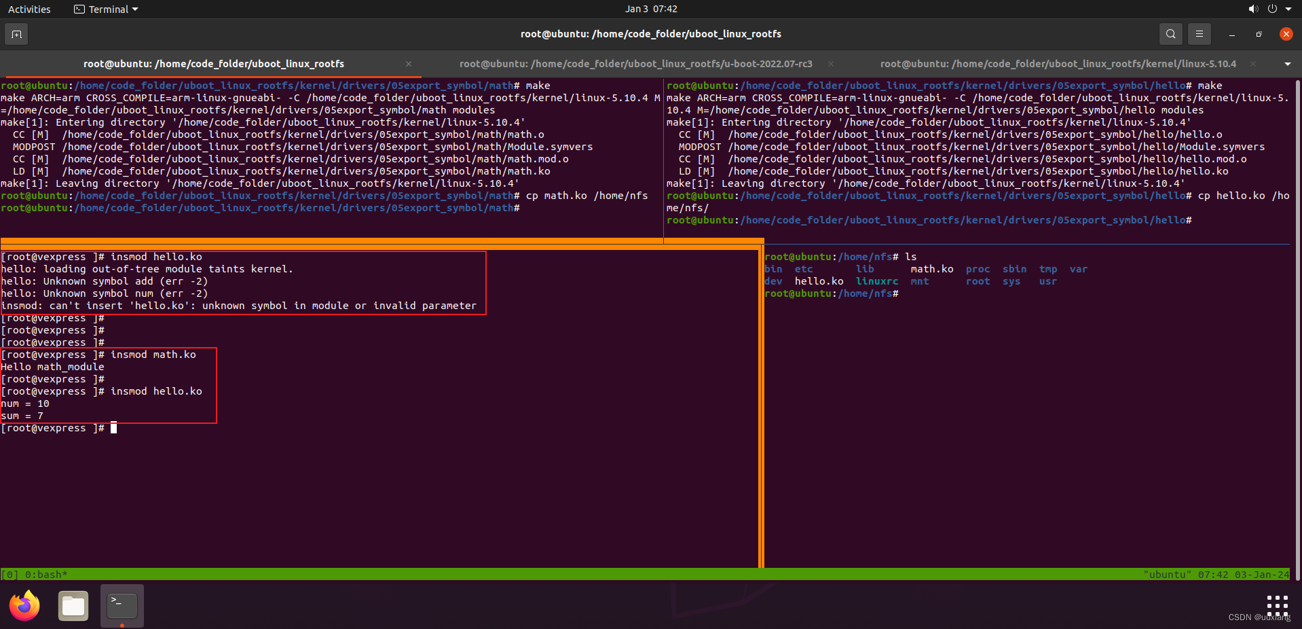Open the terminal search icon
Screen dimensions: 1302x629
pyautogui.click(x=1170, y=34)
